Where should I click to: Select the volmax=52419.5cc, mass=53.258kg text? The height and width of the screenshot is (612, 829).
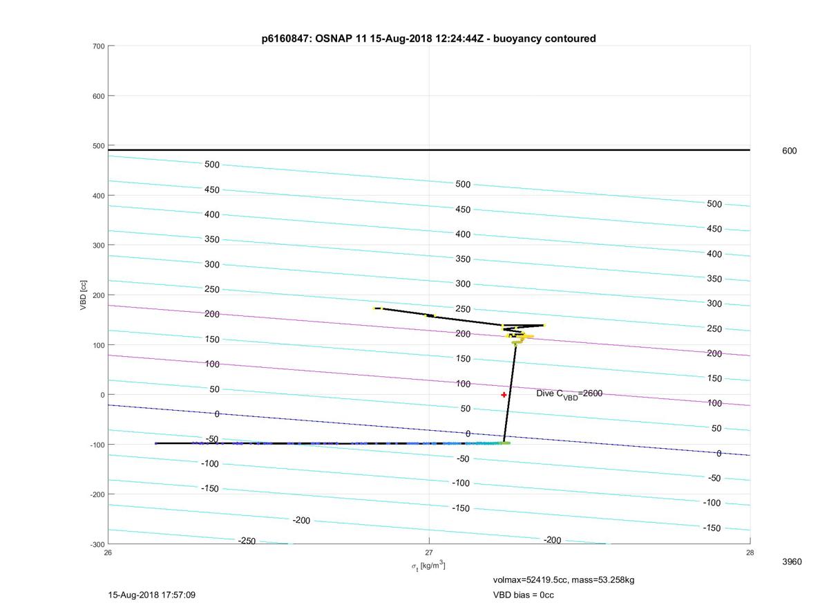pyautogui.click(x=564, y=579)
